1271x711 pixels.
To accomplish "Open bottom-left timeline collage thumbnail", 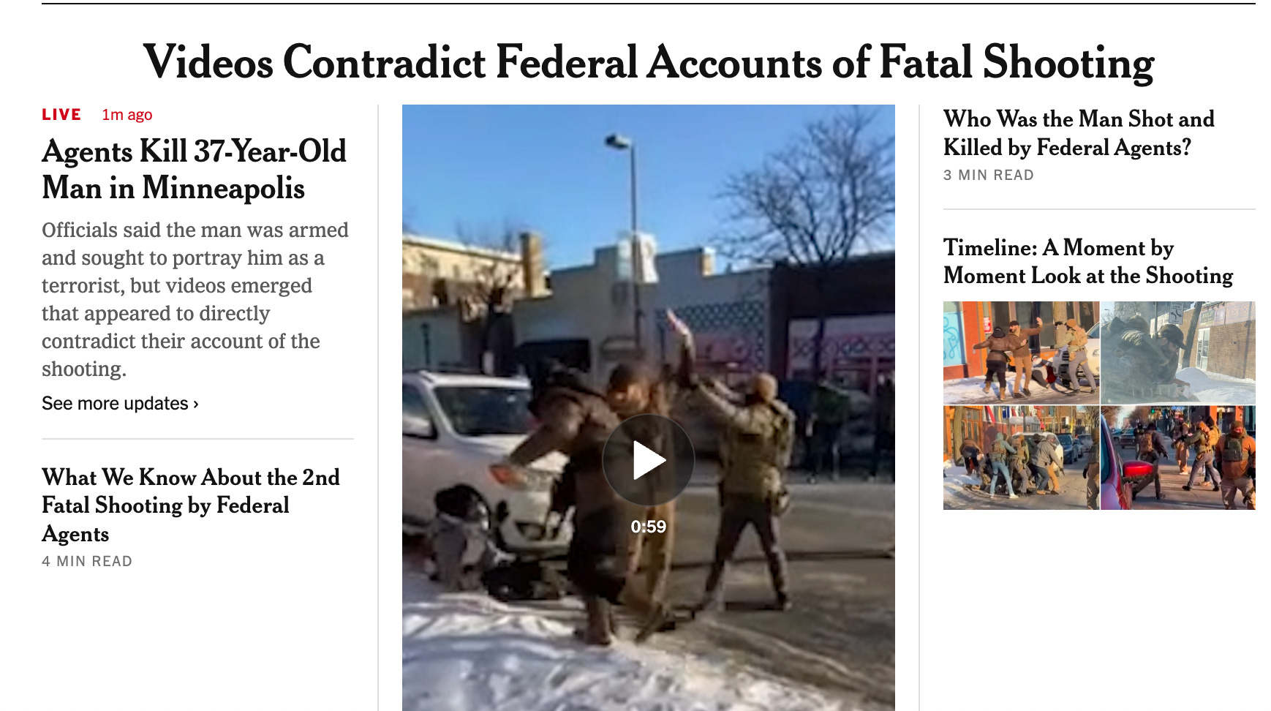I will point(1021,458).
